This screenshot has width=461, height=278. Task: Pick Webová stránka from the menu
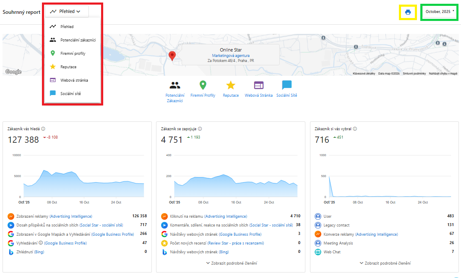pyautogui.click(x=72, y=80)
